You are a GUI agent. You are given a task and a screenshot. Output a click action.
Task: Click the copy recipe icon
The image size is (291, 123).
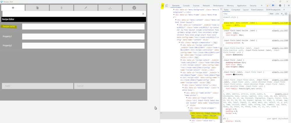(x=37, y=8)
